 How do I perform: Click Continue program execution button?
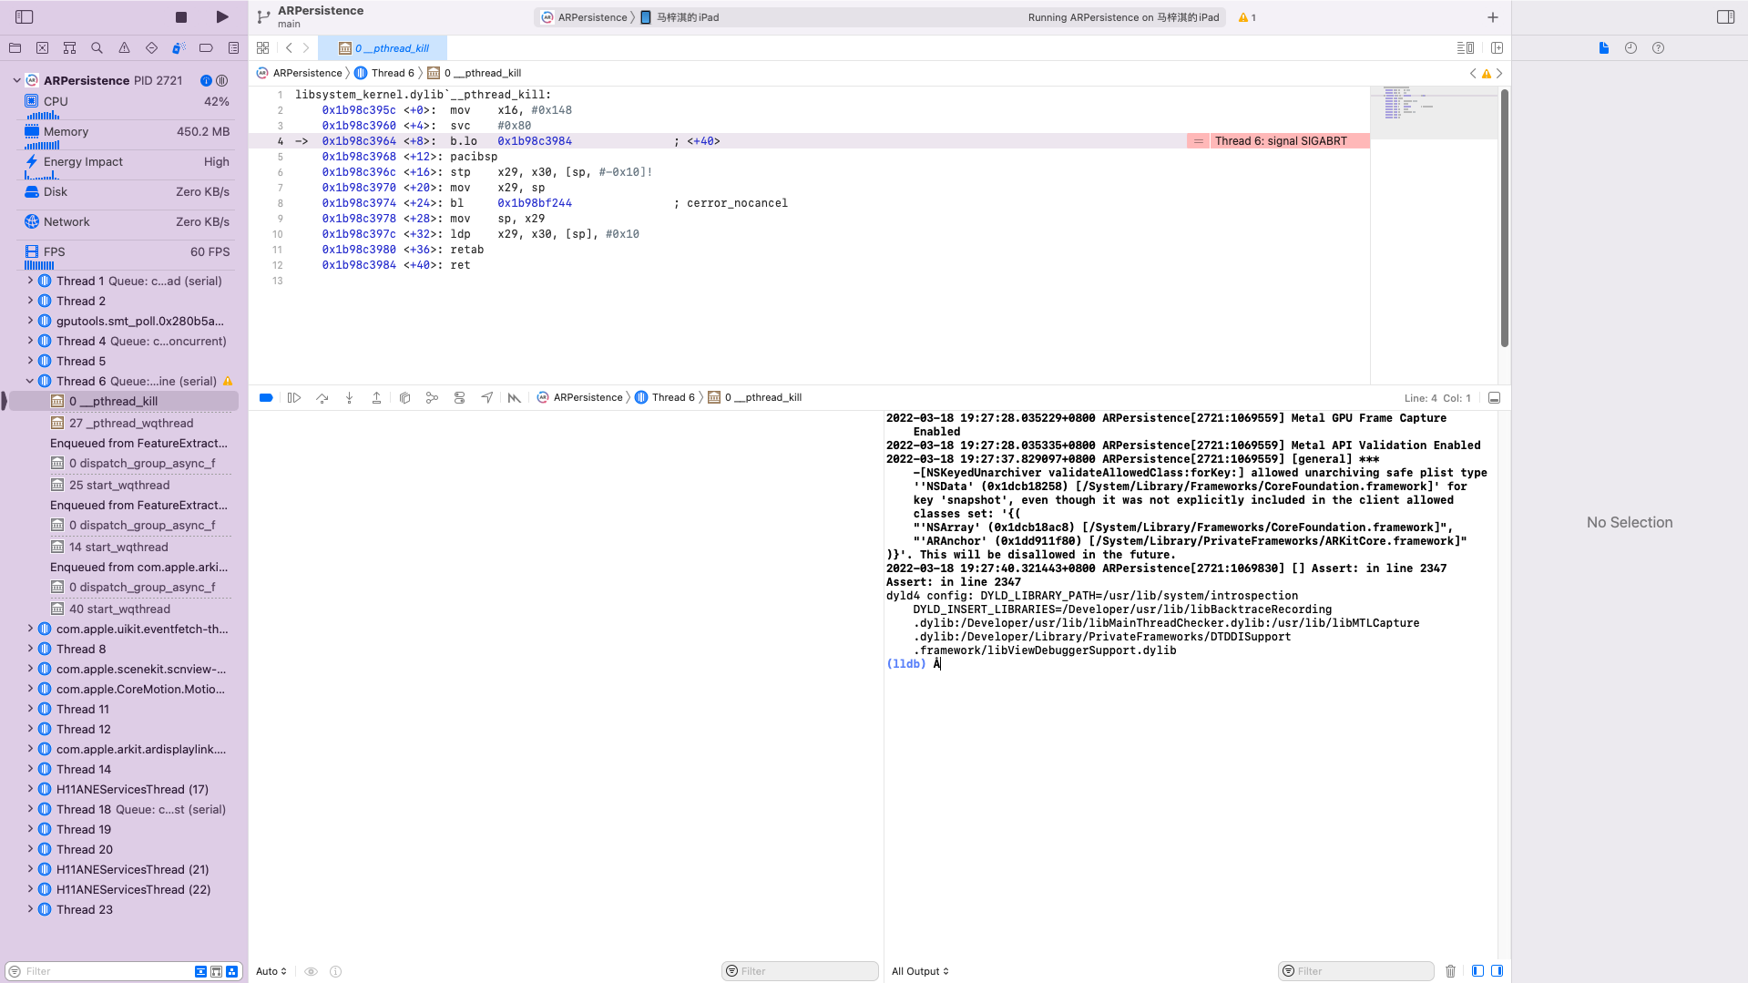point(294,398)
